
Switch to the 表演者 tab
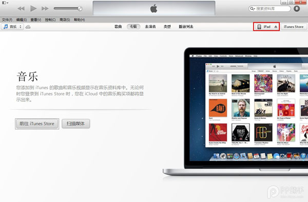click(150, 27)
